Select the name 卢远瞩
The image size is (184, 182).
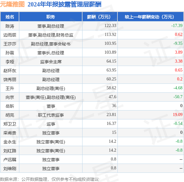tap(10, 160)
